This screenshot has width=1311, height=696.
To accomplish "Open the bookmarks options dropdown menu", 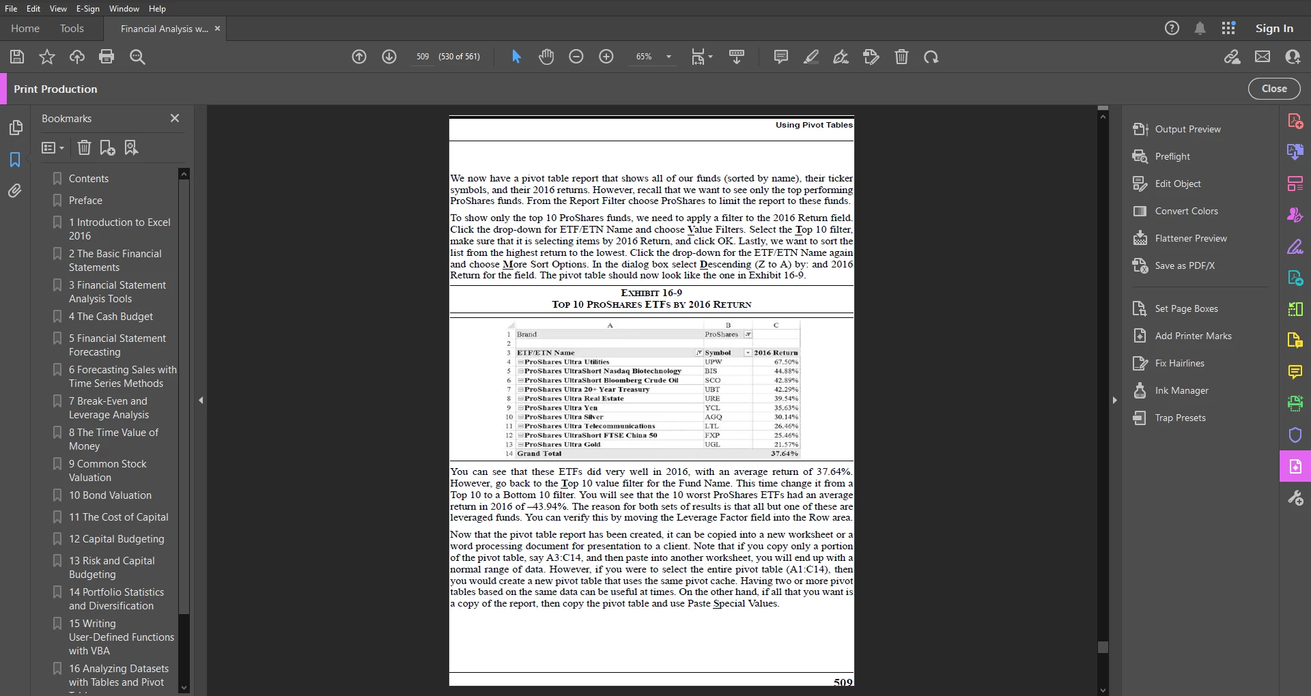I will point(53,147).
